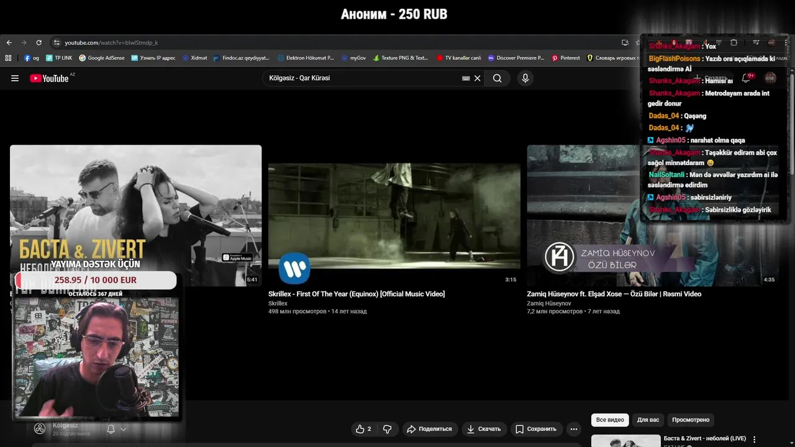This screenshot has width=795, height=447.
Task: Open the three-dot more actions menu
Action: coord(574,429)
